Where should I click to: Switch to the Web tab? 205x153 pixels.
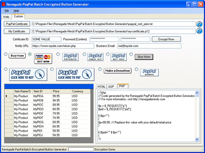[6, 17]
